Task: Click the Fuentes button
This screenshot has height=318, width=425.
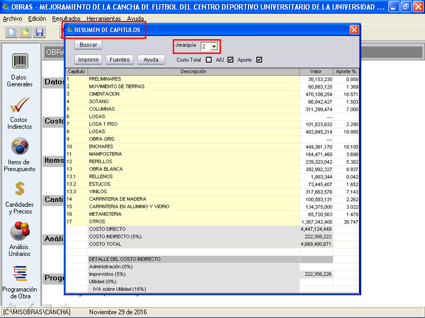Action: pyautogui.click(x=120, y=60)
